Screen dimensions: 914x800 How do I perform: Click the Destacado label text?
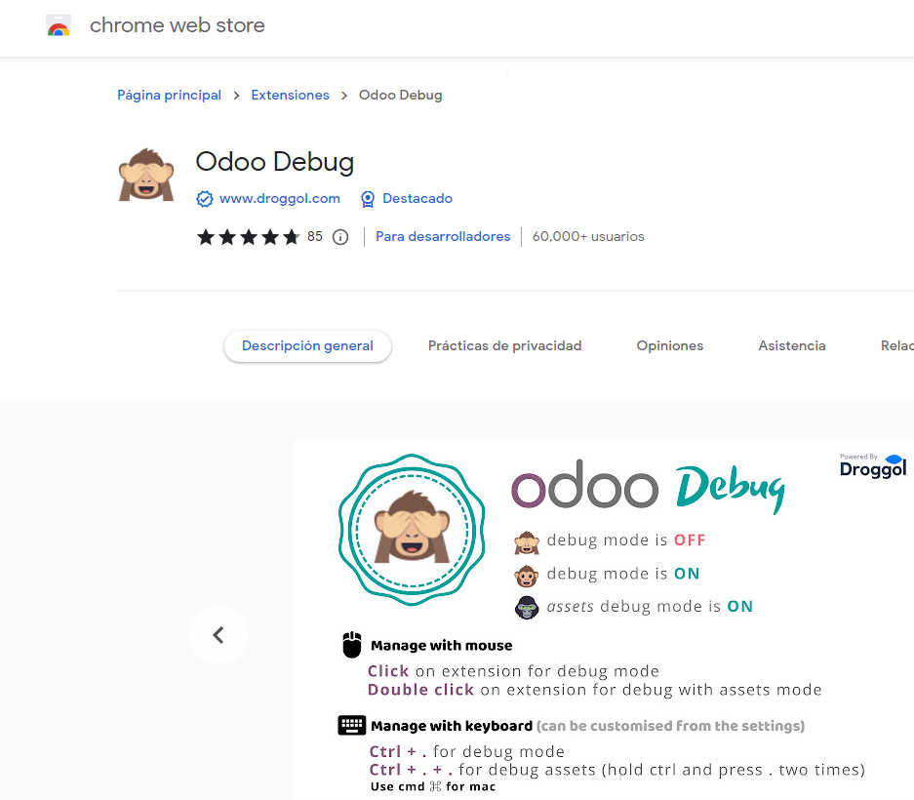pos(417,199)
